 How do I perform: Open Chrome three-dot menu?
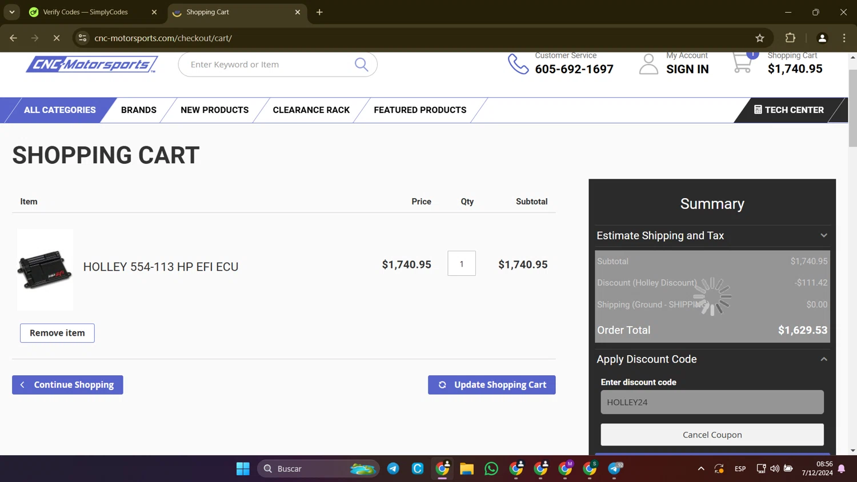coord(844,38)
